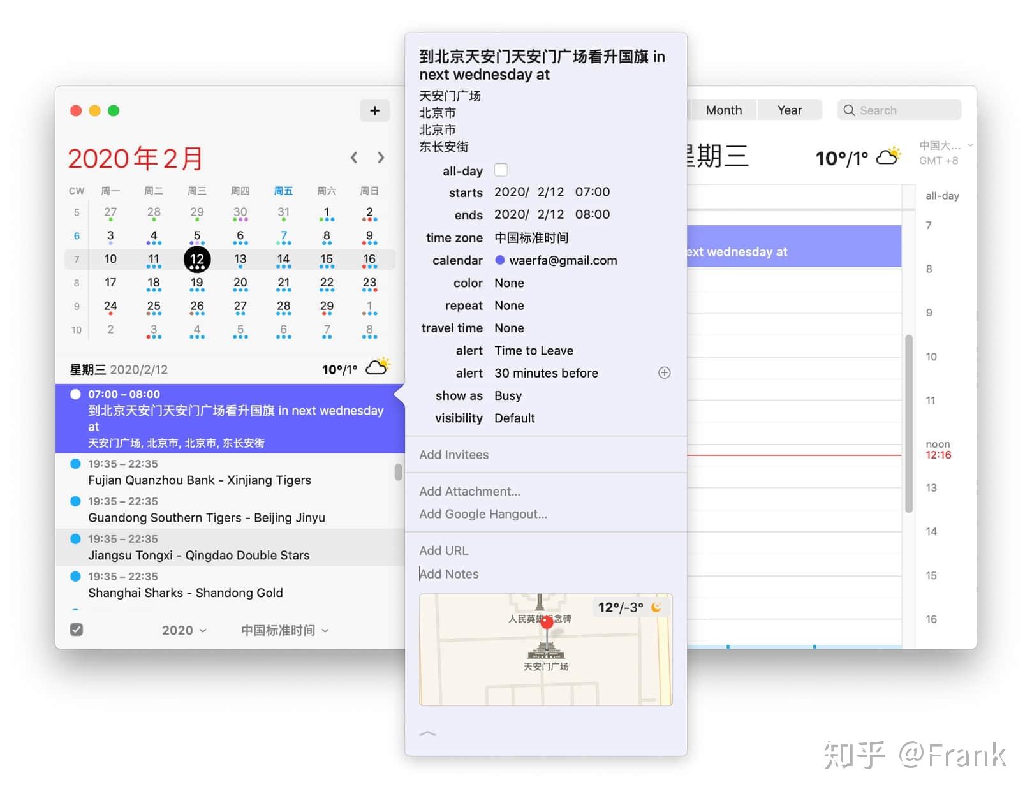
Task: Open the 中国标准时间 time zone dropdown
Action: [x=283, y=630]
